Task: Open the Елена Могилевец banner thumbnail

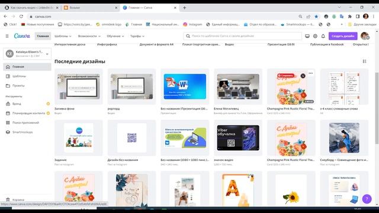Action: coord(238,86)
